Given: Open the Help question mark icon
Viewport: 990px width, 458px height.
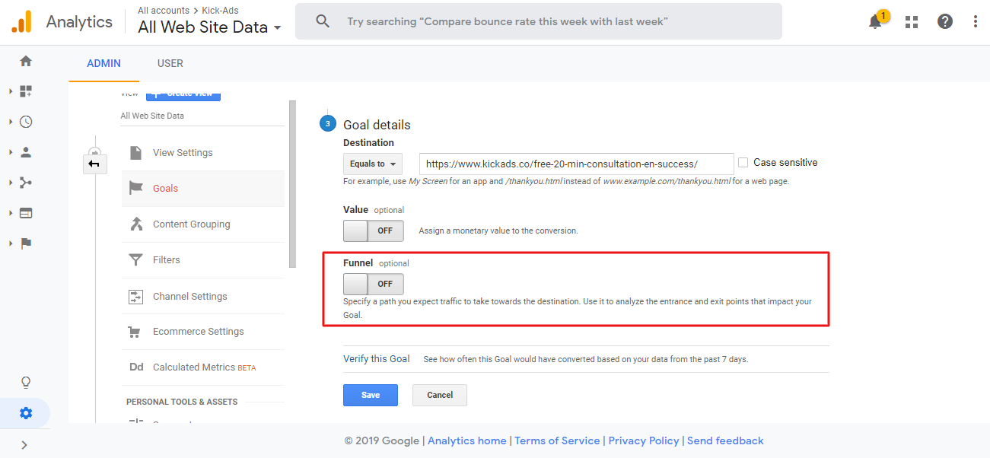Looking at the screenshot, I should 945,21.
